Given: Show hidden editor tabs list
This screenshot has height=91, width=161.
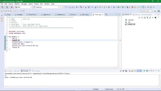Looking at the screenshot, I should [106, 15].
